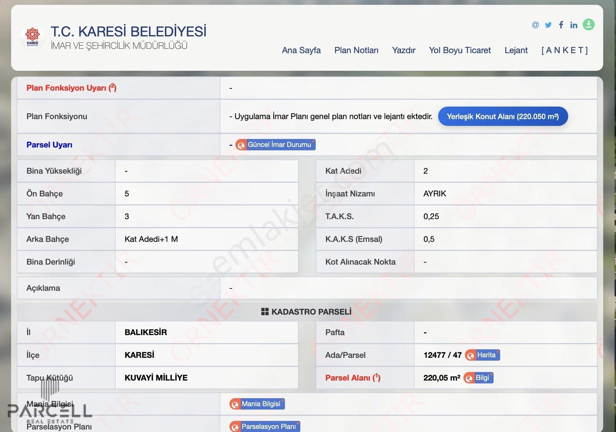
Task: Open Güncel İmar Durumu button
Action: click(275, 145)
